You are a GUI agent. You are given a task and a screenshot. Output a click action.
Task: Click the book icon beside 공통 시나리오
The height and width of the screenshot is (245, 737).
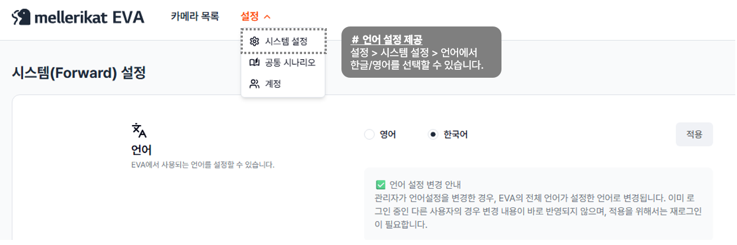click(x=254, y=63)
